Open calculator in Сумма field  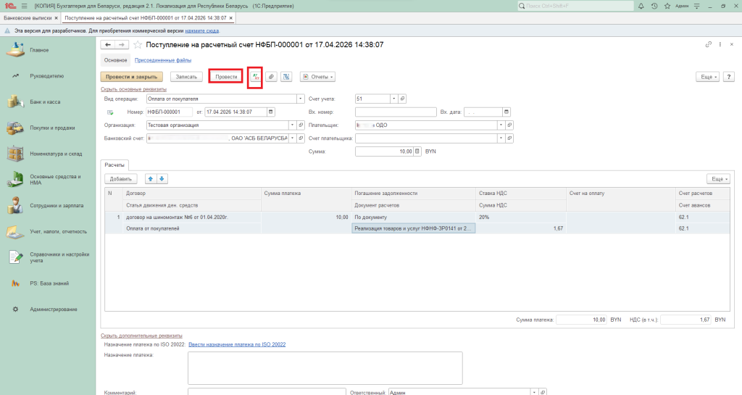[x=417, y=151]
